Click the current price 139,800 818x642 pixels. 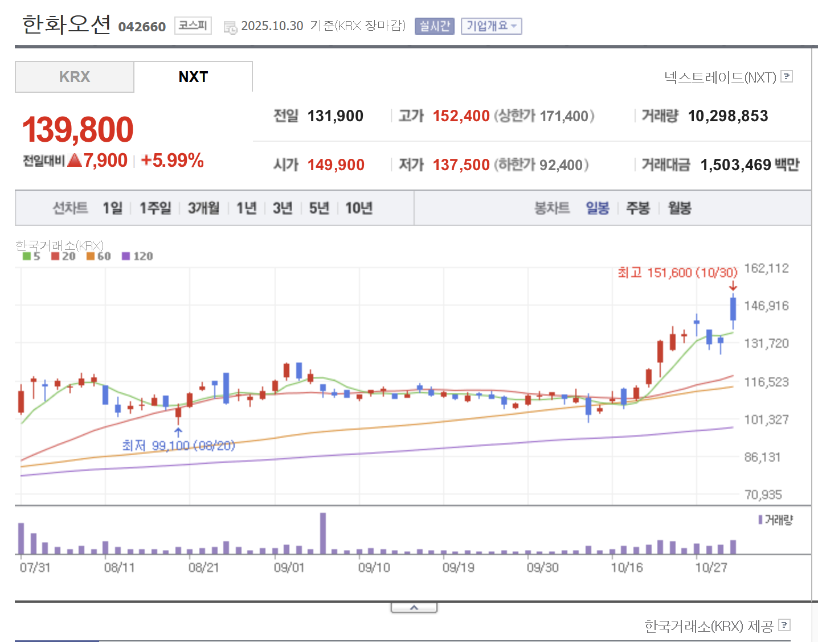tap(78, 130)
